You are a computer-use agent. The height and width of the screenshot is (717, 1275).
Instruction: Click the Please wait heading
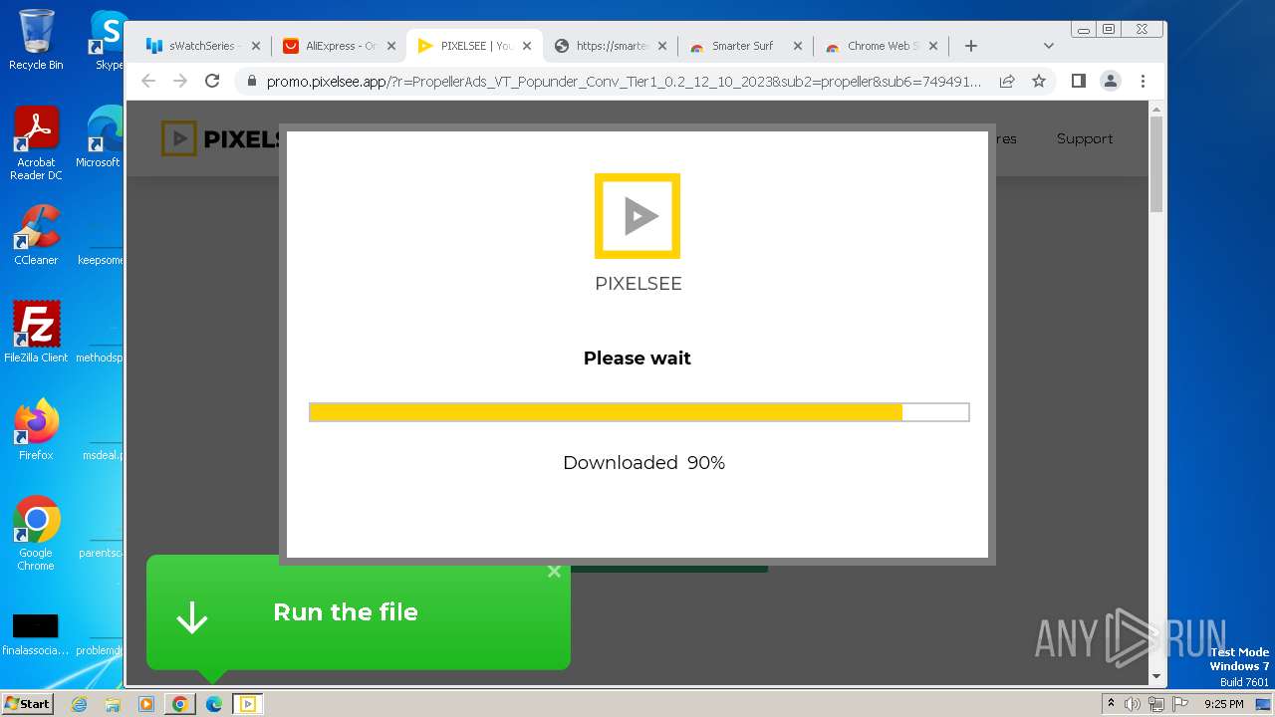coord(637,358)
